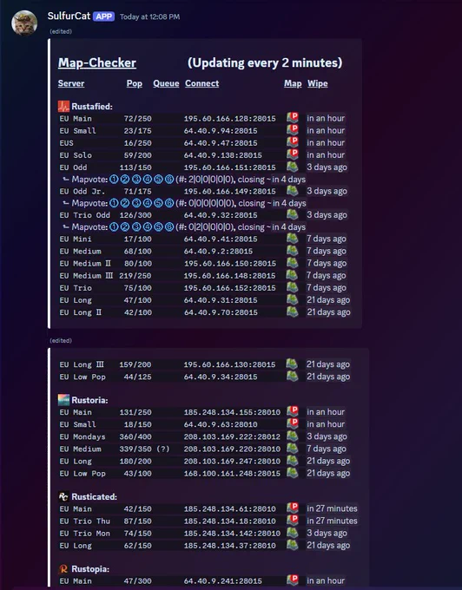The height and width of the screenshot is (590, 462).
Task: Open map icon for EU Long III
Action: (x=292, y=364)
